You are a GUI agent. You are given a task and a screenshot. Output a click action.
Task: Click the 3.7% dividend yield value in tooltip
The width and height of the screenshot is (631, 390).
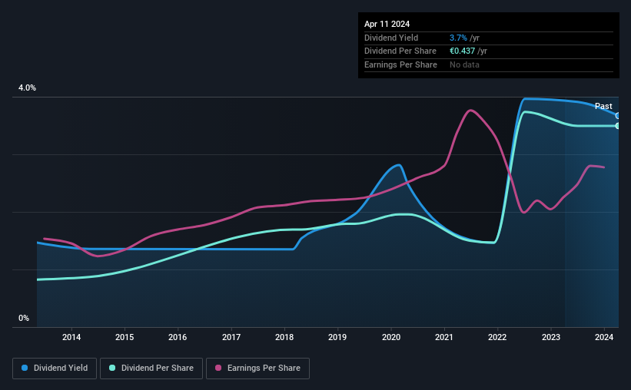pyautogui.click(x=458, y=38)
